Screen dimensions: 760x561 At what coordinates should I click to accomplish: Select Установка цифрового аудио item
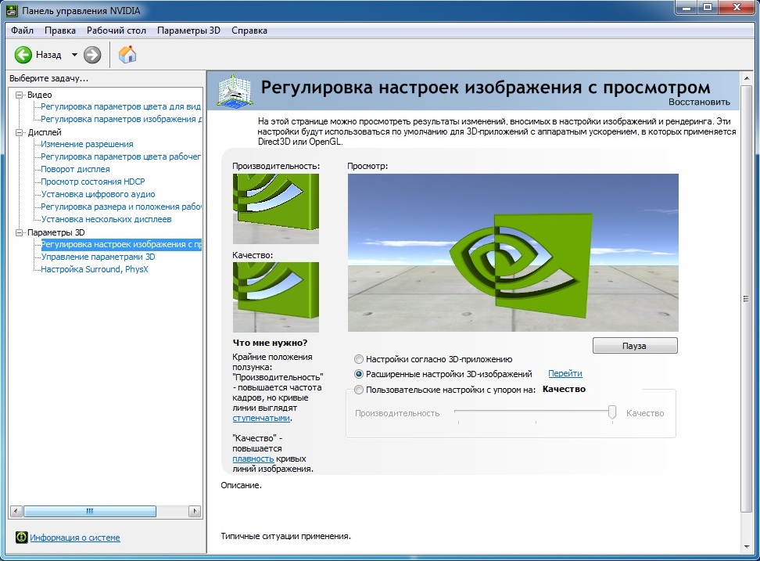pyautogui.click(x=98, y=195)
